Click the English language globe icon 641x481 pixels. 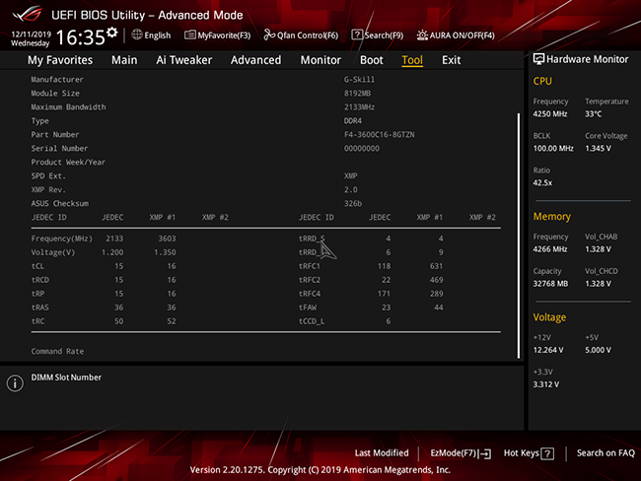pos(137,34)
